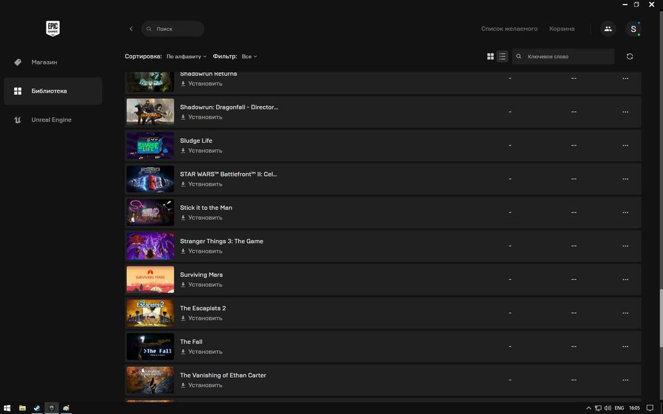This screenshot has height=414, width=663.
Task: Install The Escapists 2
Action: click(x=202, y=318)
